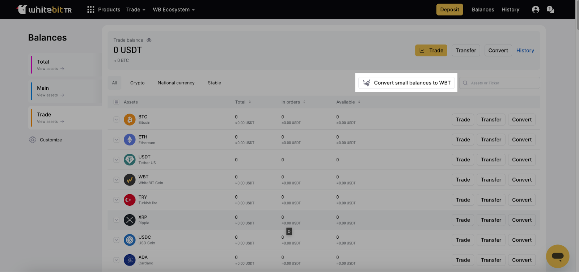This screenshot has height=272, width=579.
Task: Click the USD Coin icon
Action: click(x=130, y=240)
